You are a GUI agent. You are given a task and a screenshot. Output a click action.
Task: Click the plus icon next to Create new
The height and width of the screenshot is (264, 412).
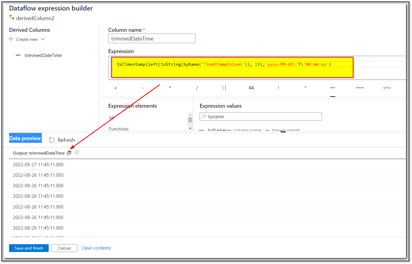coord(11,39)
